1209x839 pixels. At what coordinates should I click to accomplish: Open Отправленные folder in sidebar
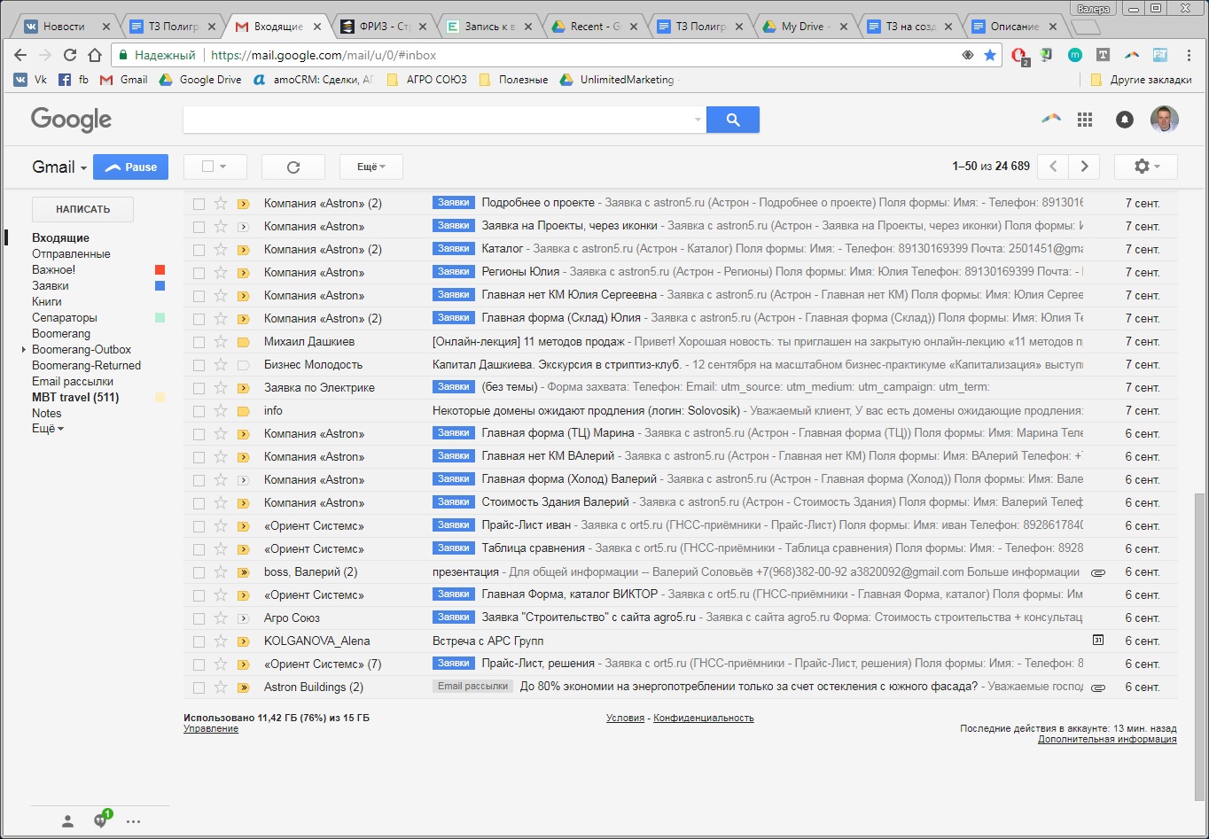(x=71, y=254)
